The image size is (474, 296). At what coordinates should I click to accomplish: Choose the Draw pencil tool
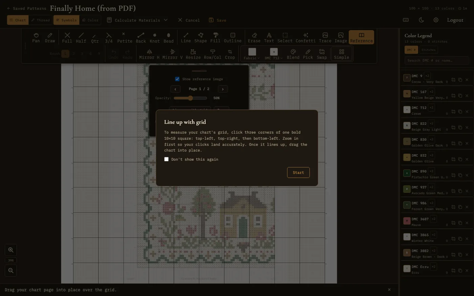[x=50, y=38]
